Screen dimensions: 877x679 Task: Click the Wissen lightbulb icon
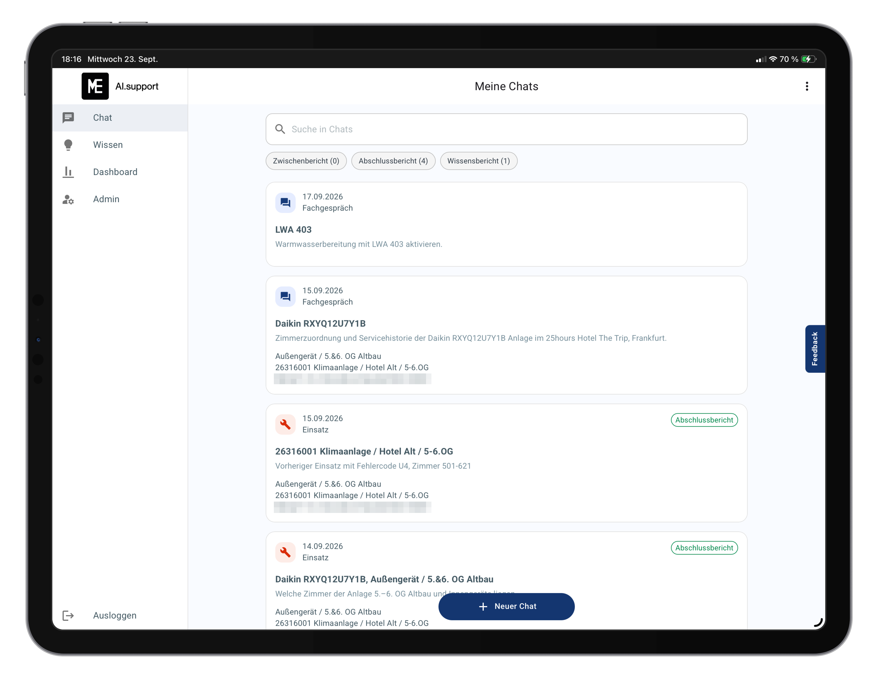click(x=68, y=145)
